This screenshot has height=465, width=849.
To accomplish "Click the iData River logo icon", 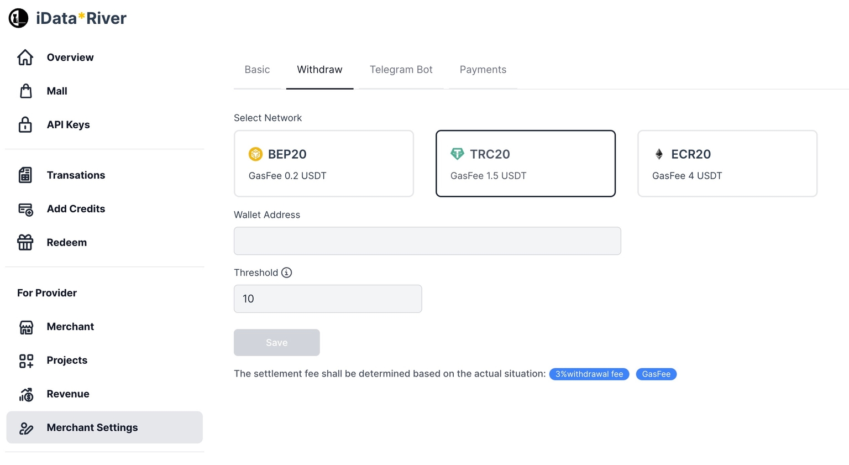I will (18, 18).
